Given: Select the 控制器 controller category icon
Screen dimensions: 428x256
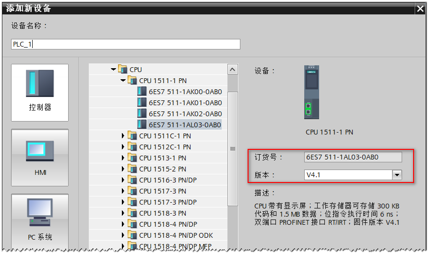Looking at the screenshot, I should coord(40,83).
